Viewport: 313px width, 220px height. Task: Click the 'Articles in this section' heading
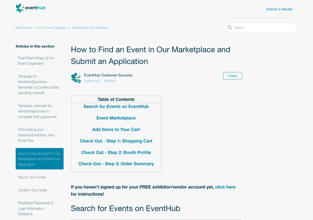click(35, 46)
